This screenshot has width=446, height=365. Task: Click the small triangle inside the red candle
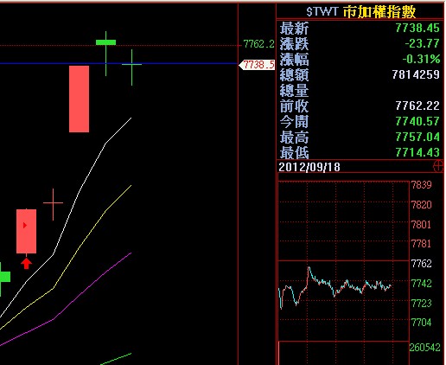pyautogui.click(x=25, y=225)
